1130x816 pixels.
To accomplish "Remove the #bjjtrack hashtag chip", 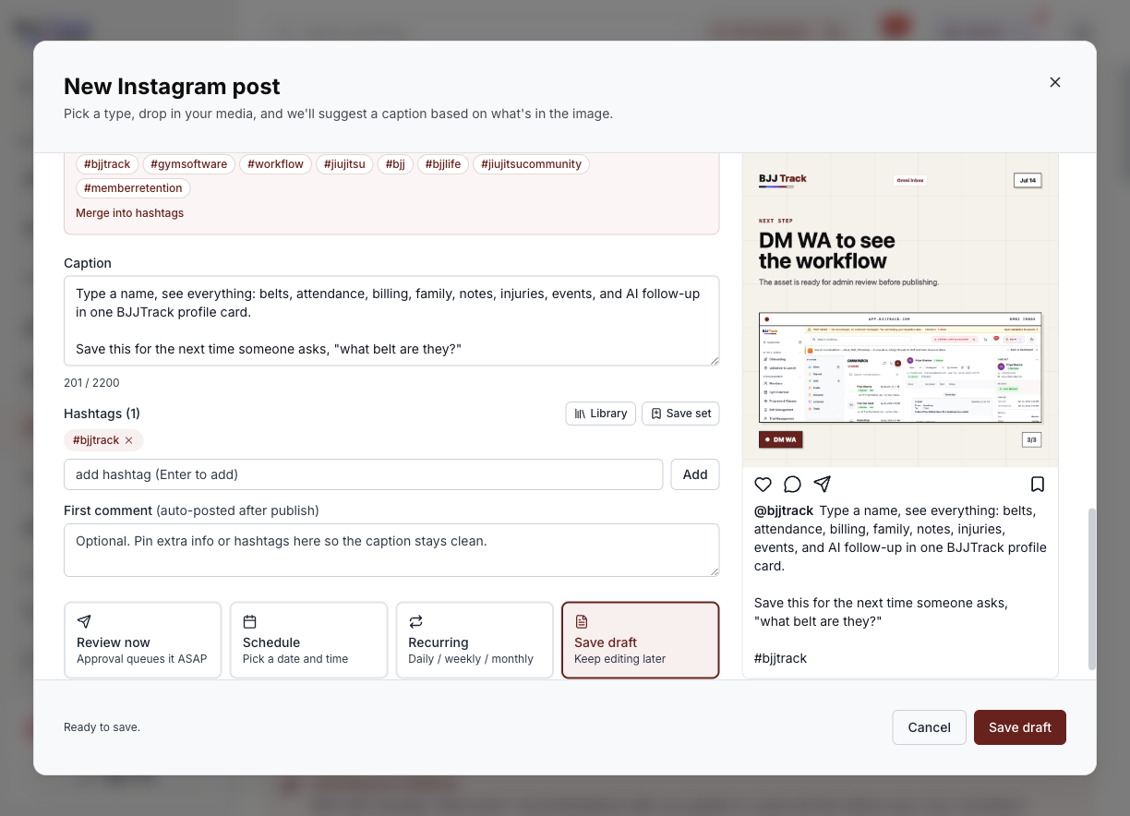I will (x=128, y=440).
